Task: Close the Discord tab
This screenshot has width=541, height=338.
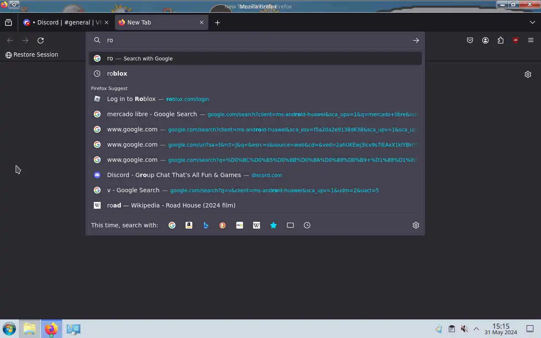Action: pos(107,22)
